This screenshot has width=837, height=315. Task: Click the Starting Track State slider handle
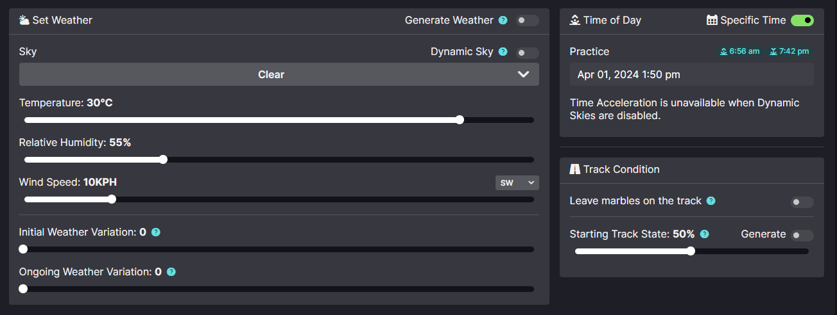click(691, 251)
